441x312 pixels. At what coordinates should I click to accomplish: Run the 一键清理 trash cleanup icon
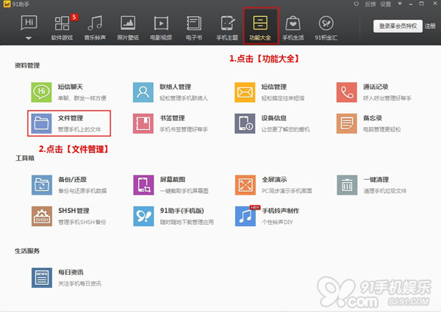coord(347,184)
